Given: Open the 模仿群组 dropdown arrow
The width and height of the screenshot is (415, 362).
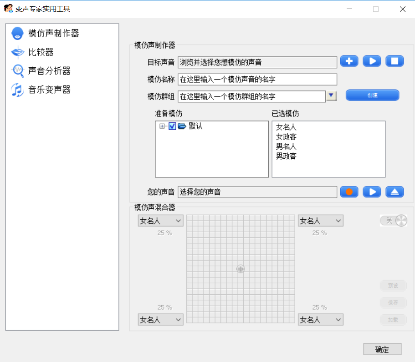Looking at the screenshot, I should pos(331,96).
